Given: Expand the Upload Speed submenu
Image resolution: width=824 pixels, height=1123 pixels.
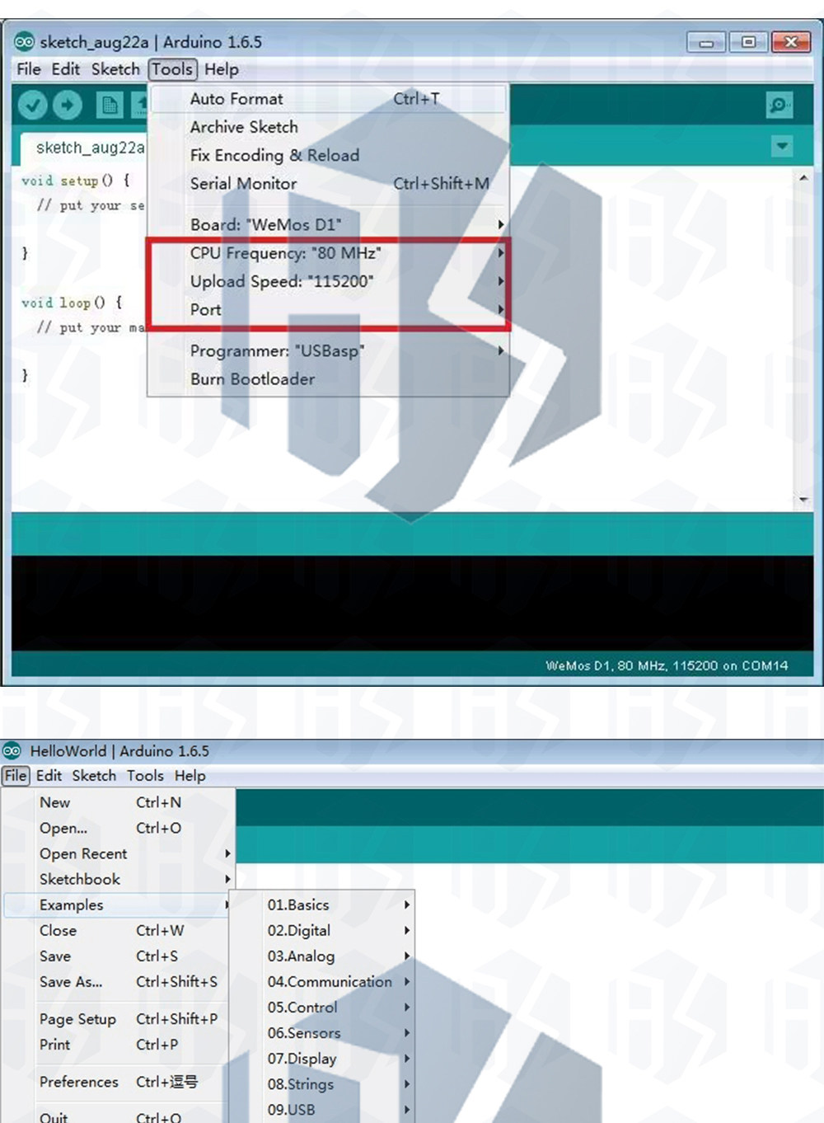Looking at the screenshot, I should tap(328, 281).
